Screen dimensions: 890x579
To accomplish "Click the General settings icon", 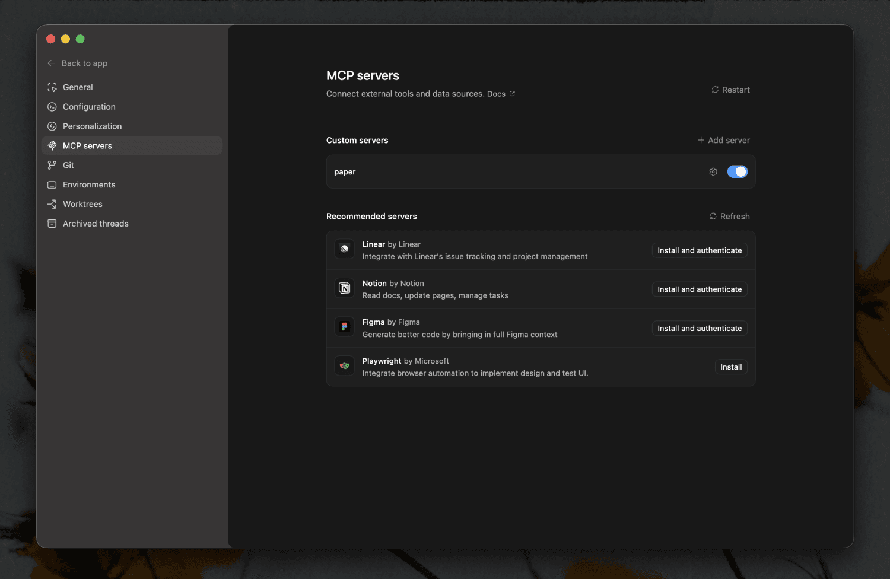I will click(52, 87).
